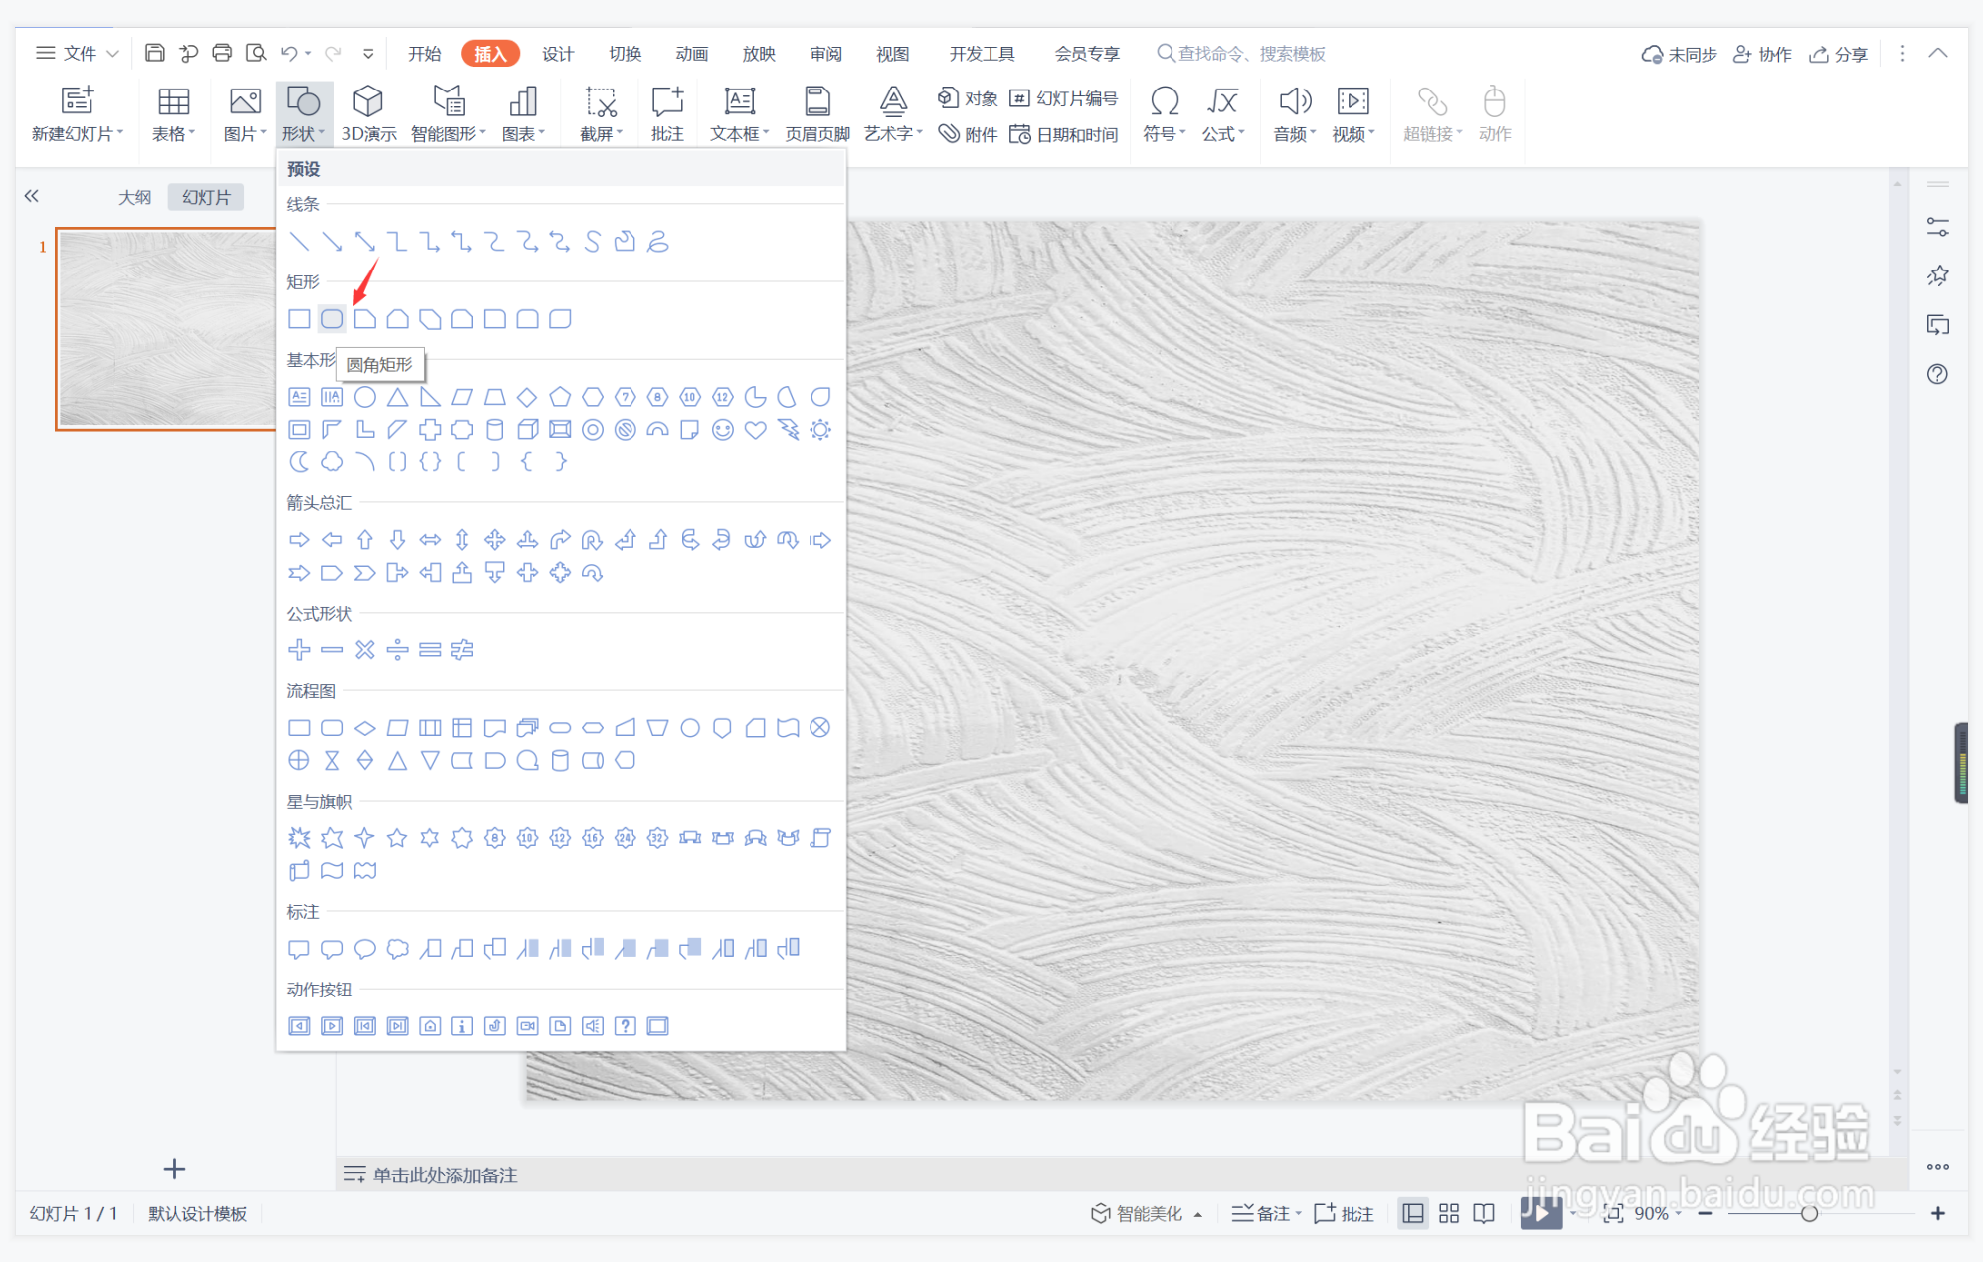The image size is (1983, 1262).
Task: Select the heart shape in basic shapes
Action: tap(756, 430)
